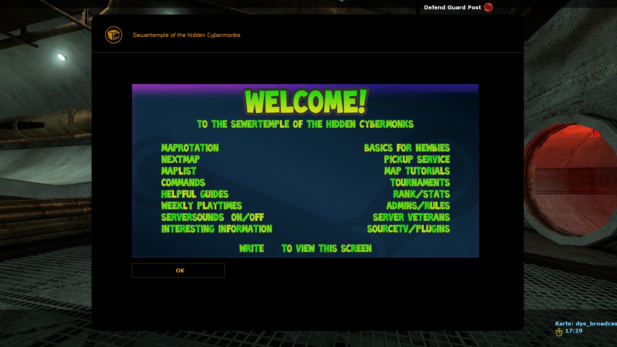Click the TOURNAMENTS entry

click(x=420, y=182)
